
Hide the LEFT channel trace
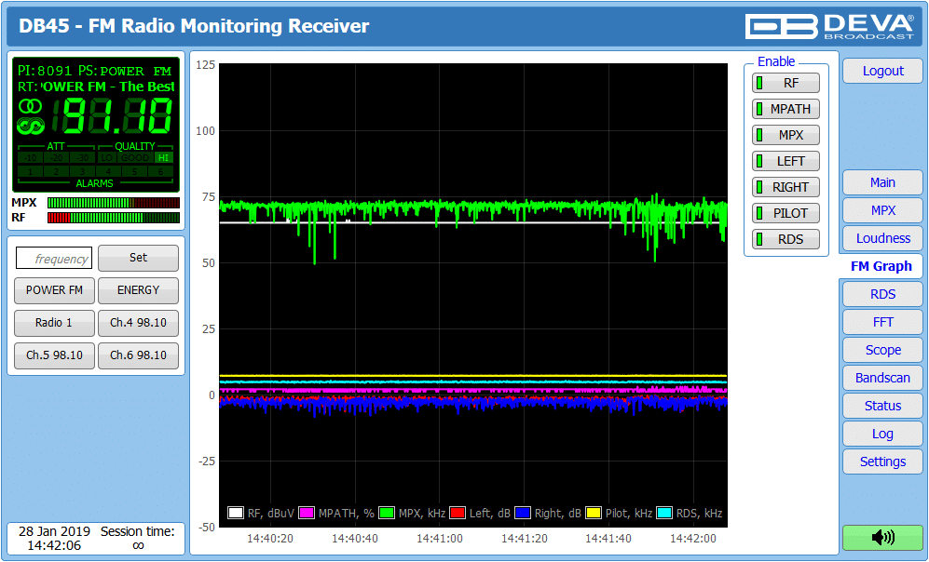786,161
